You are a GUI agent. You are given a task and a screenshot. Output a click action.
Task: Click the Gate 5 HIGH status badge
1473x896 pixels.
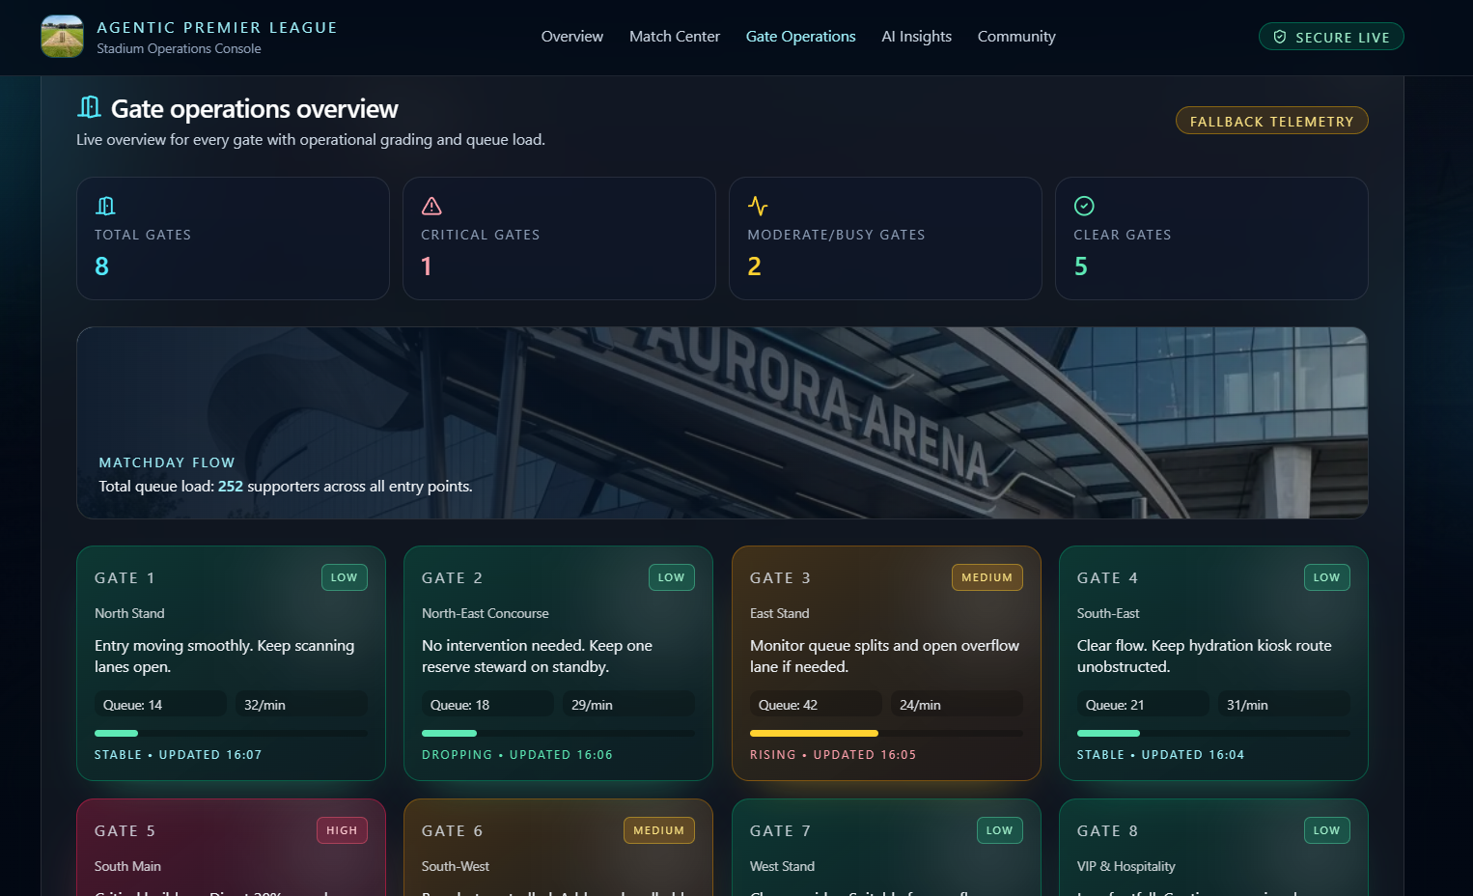342,830
